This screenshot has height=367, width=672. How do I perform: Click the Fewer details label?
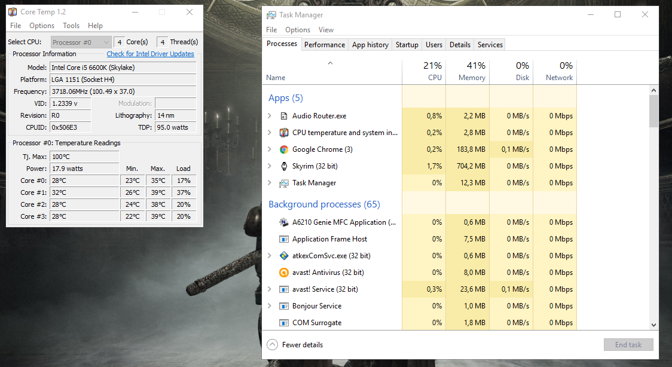tap(302, 345)
